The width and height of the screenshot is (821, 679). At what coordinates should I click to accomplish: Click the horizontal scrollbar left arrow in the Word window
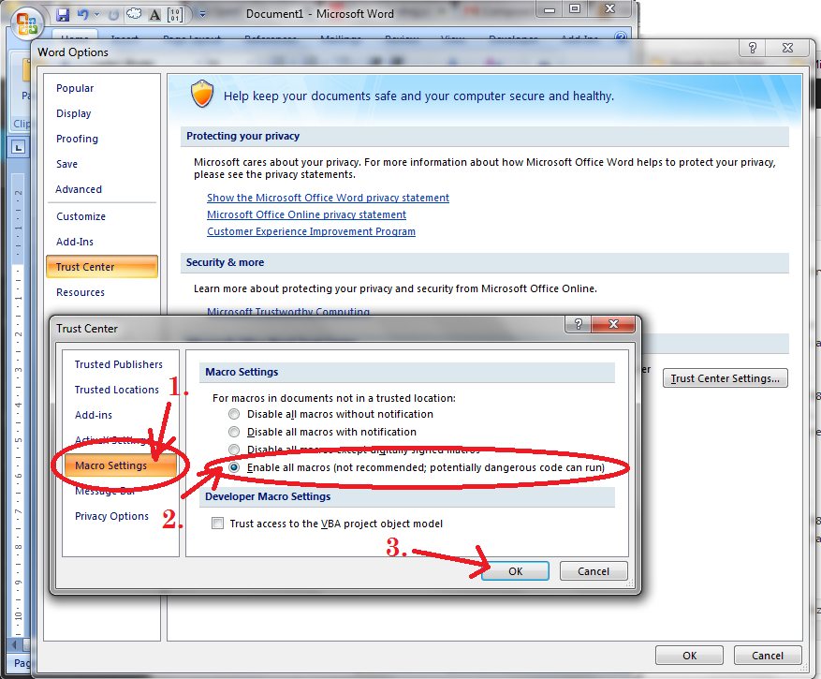point(15,644)
